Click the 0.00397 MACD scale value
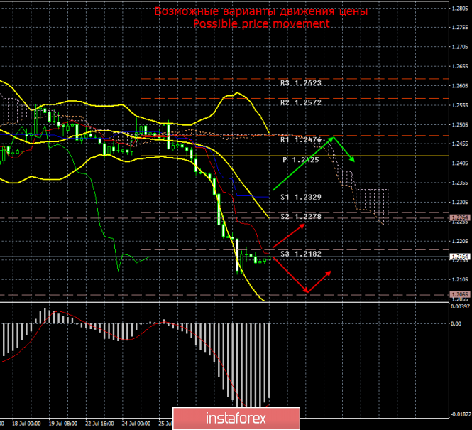 [460, 306]
